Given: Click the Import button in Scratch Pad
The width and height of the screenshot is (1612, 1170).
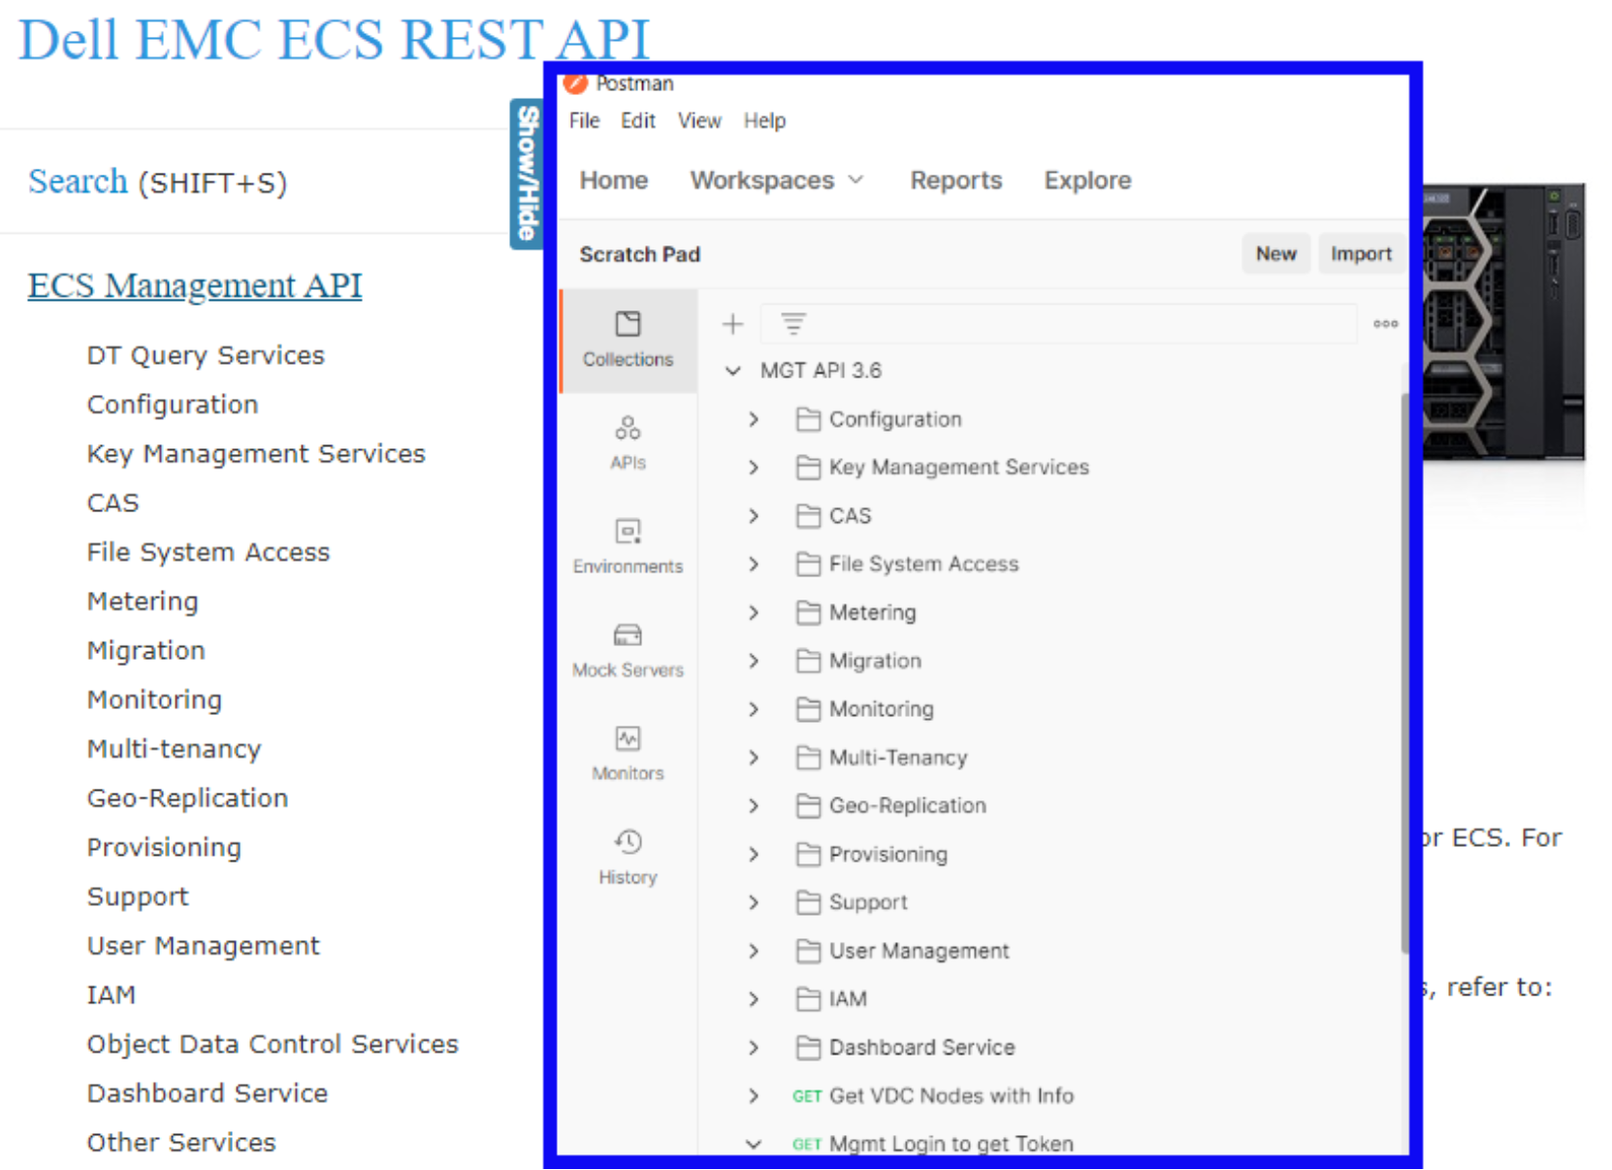Looking at the screenshot, I should coord(1361,254).
